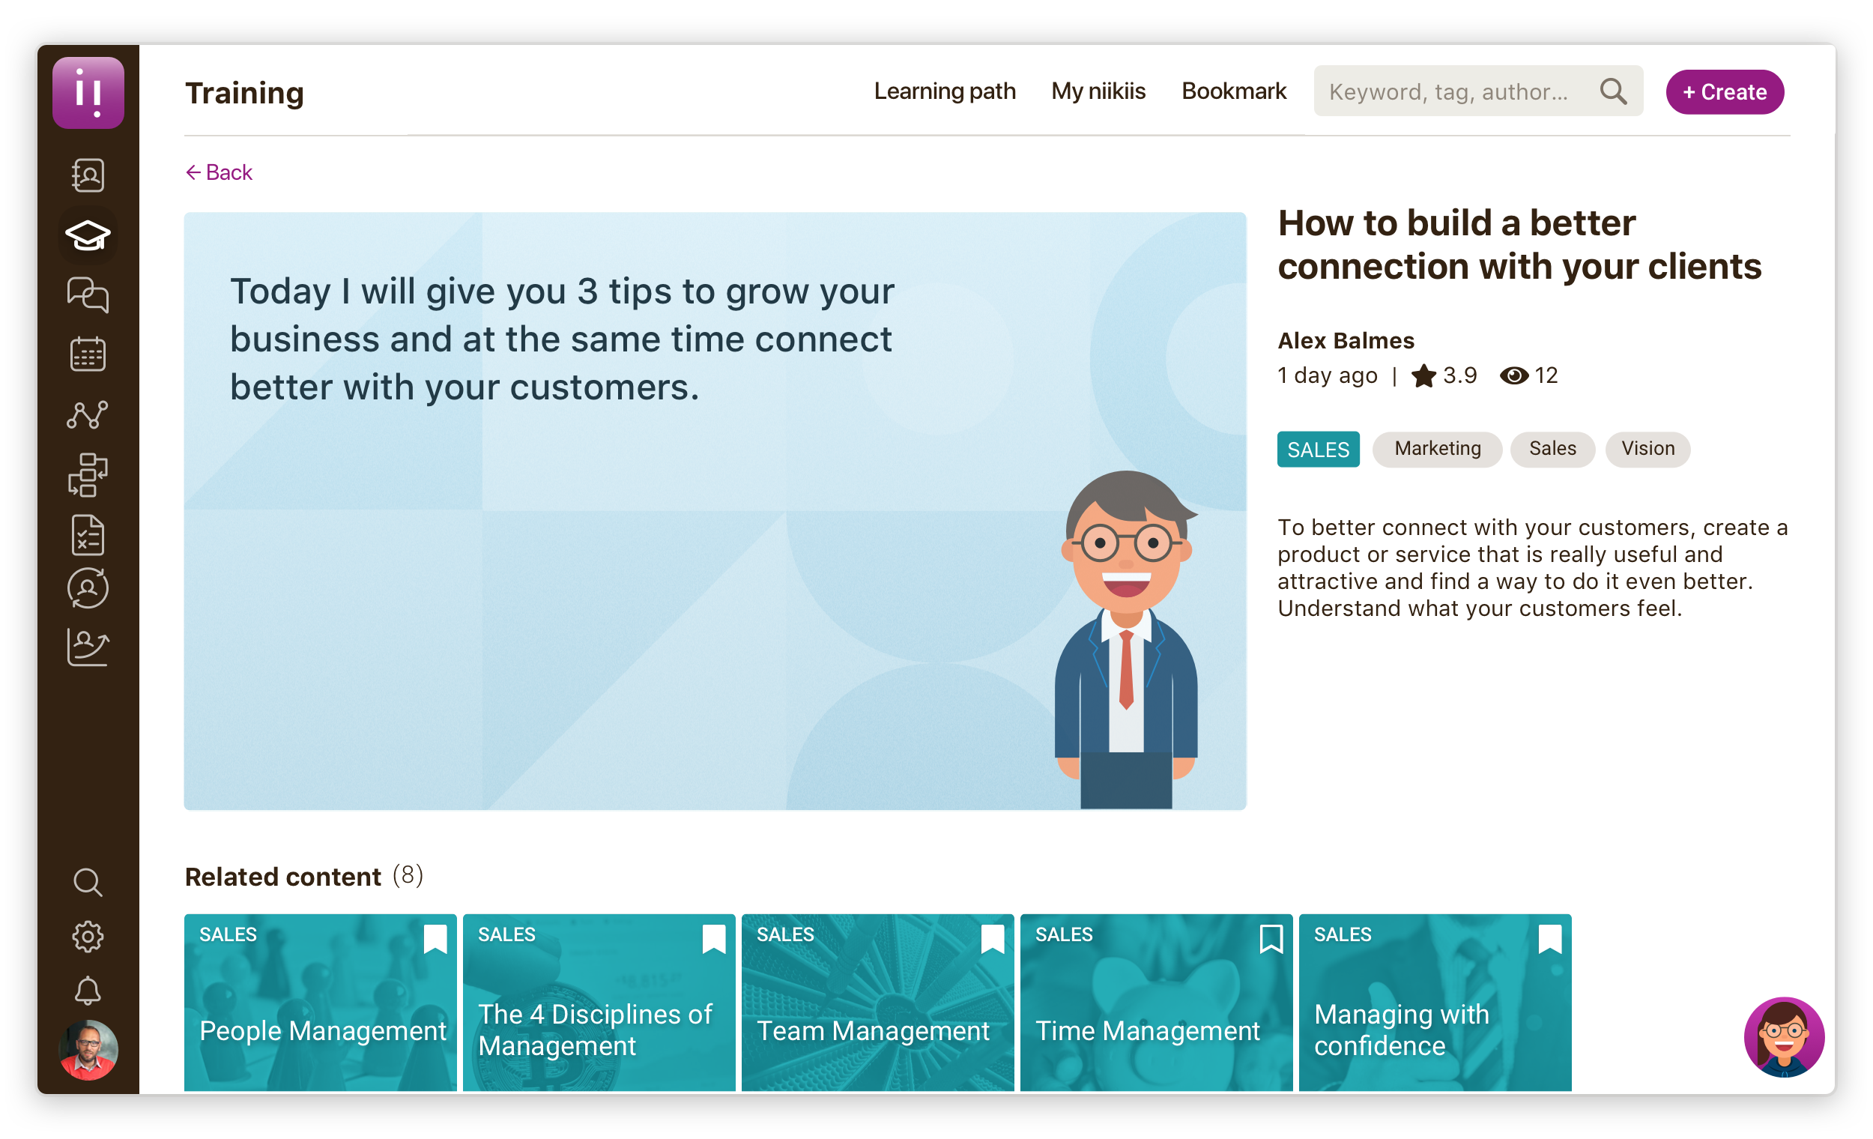The height and width of the screenshot is (1139, 1873).
Task: Toggle bookmark on Managing with confidence card
Action: (x=1549, y=939)
